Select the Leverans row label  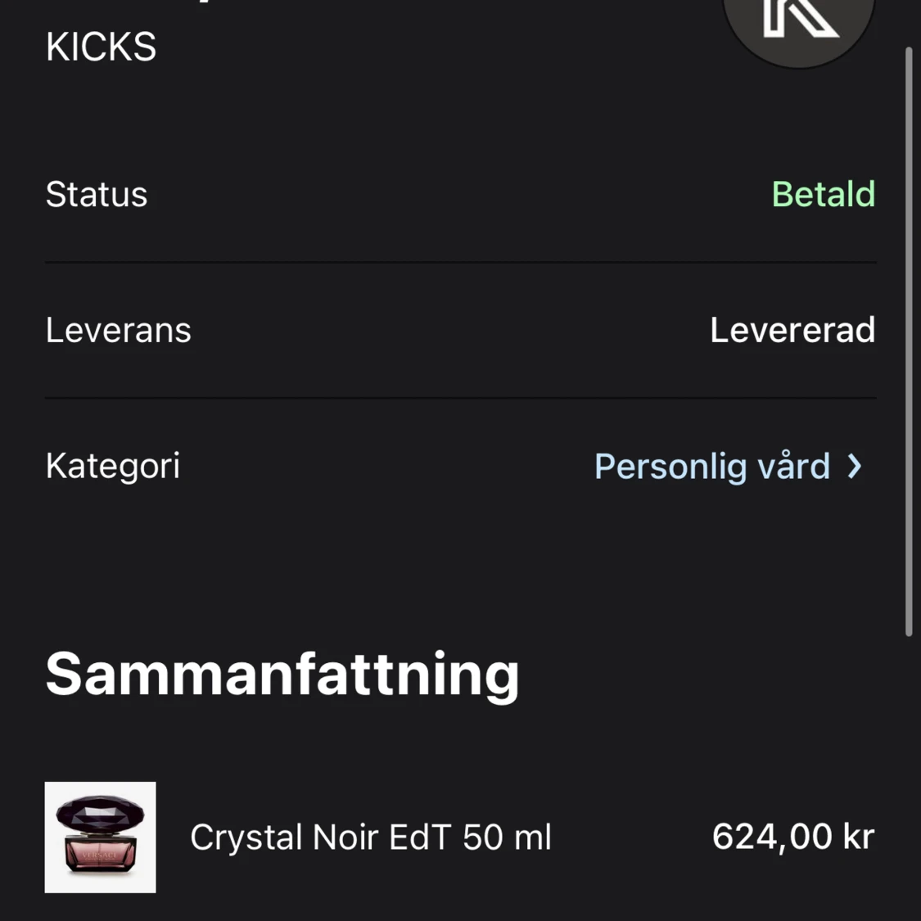pos(118,330)
